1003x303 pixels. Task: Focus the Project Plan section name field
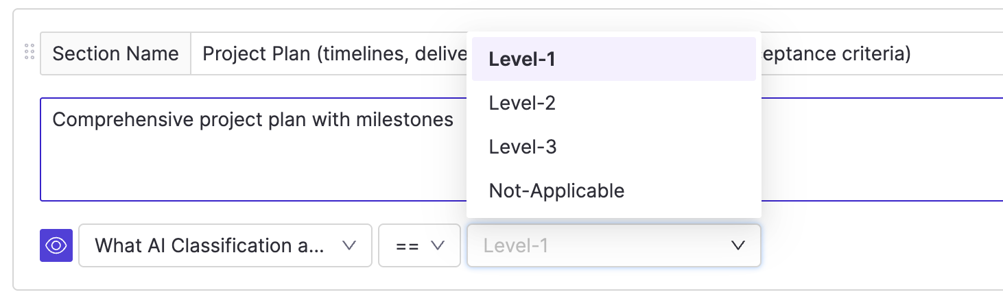[328, 53]
